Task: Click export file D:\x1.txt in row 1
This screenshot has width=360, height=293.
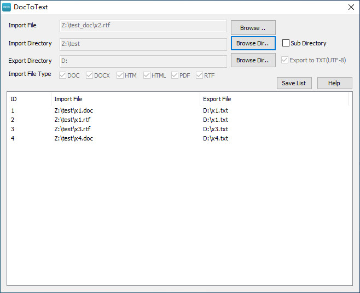Action: (x=216, y=110)
